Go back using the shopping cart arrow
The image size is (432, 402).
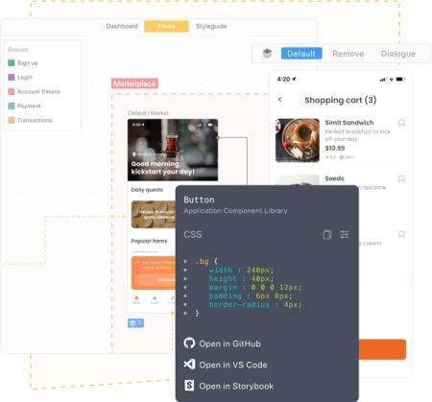280,100
